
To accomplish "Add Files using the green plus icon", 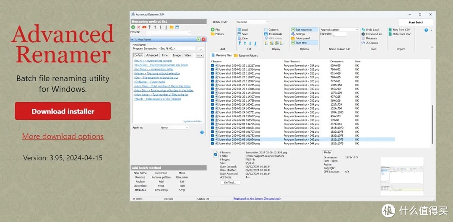I will pyautogui.click(x=216, y=29).
